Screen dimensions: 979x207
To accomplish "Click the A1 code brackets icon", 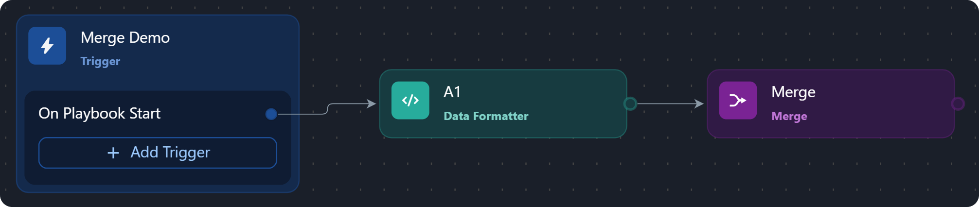I will (410, 101).
